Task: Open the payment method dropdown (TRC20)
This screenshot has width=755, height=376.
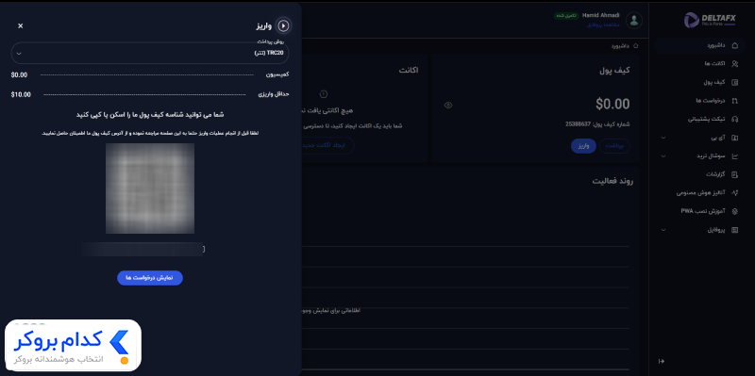Action: click(150, 53)
